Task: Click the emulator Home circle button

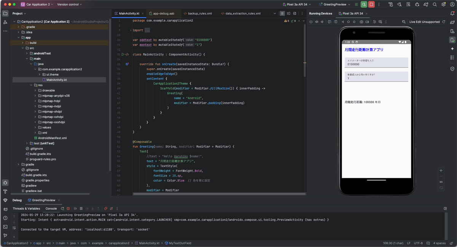Action: coord(349,22)
